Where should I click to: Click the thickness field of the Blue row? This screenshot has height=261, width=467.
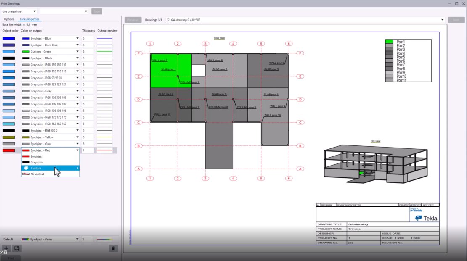88,38
